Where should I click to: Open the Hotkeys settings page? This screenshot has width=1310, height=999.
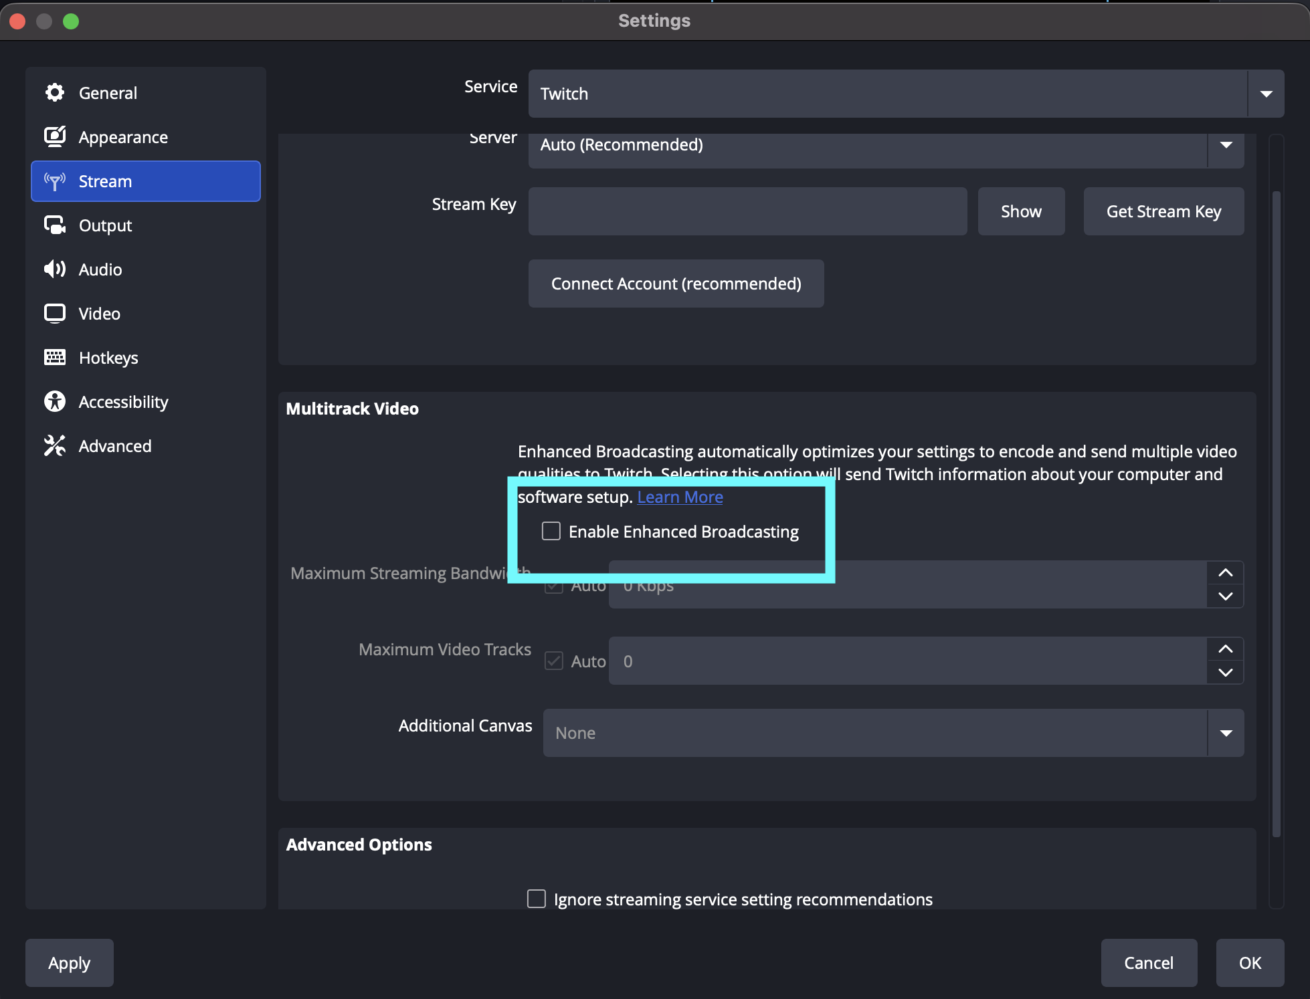146,358
